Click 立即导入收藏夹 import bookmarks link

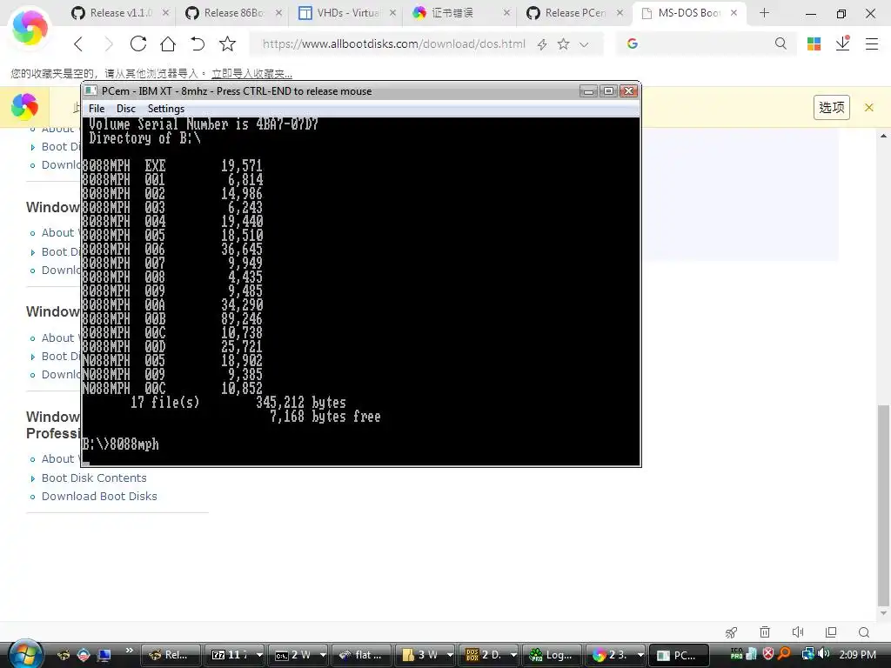point(251,73)
